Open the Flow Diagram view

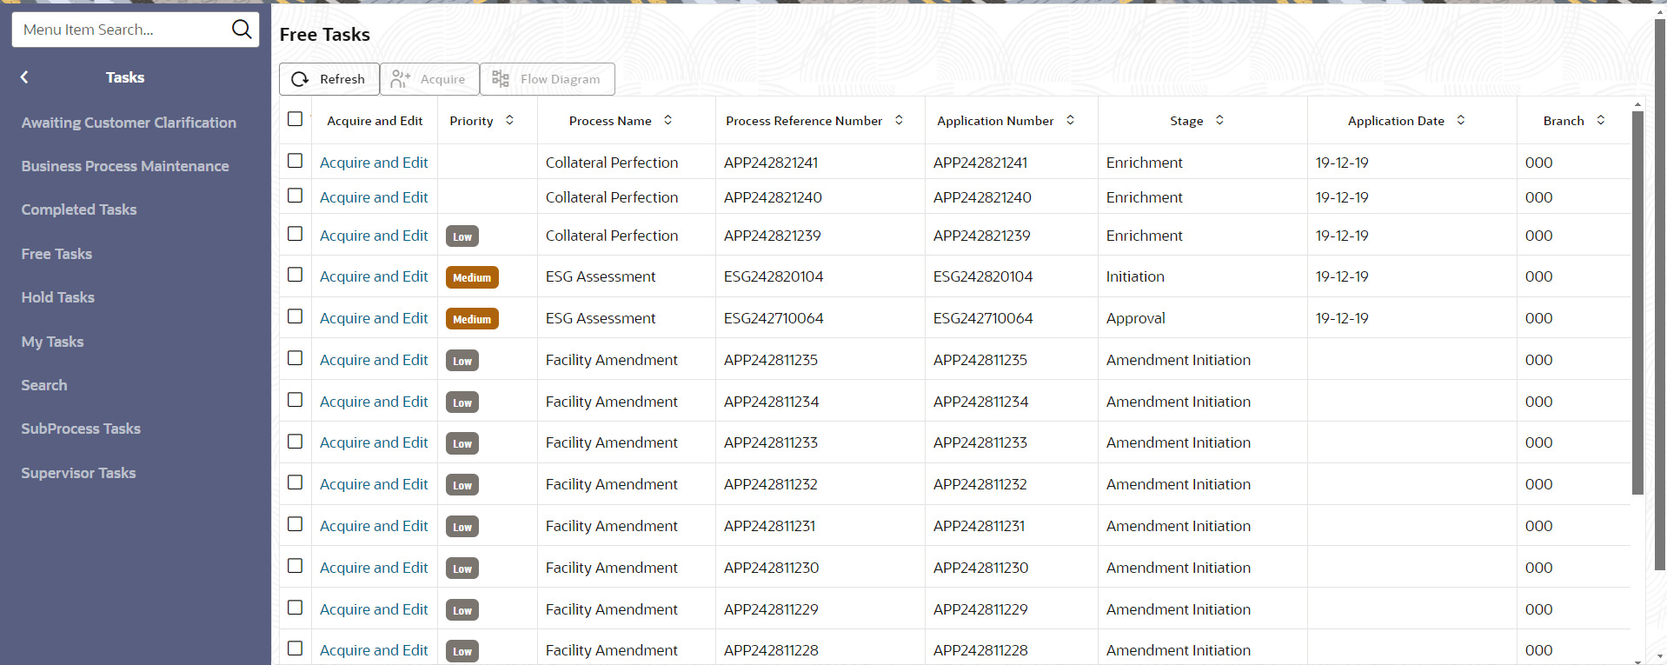[548, 79]
